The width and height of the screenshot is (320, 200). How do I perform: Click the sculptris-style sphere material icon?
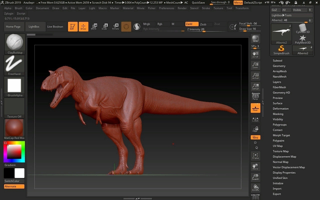point(126,26)
